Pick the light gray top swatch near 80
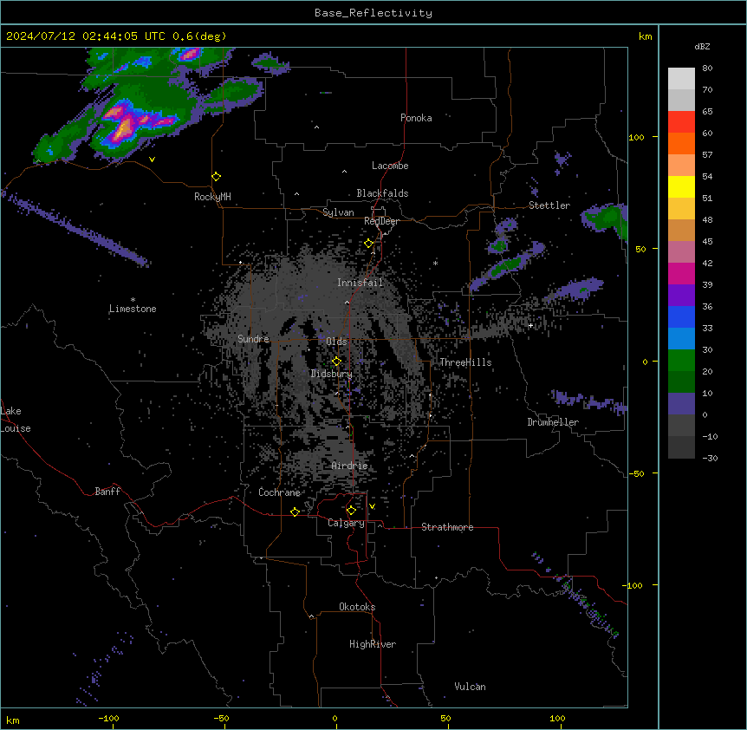This screenshot has width=747, height=730. pos(681,79)
